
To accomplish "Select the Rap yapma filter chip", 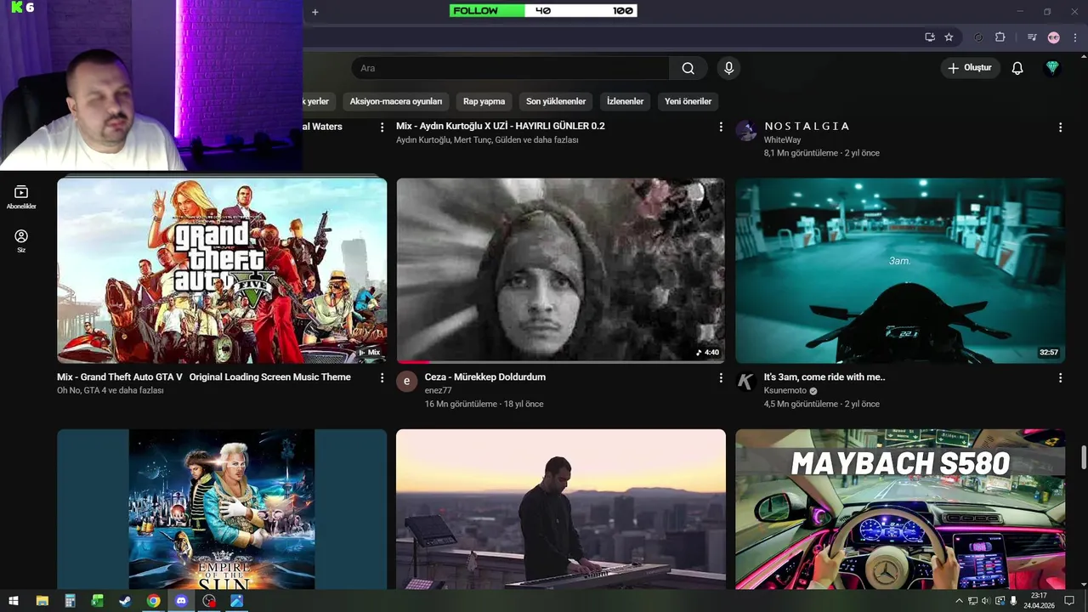I will (484, 101).
